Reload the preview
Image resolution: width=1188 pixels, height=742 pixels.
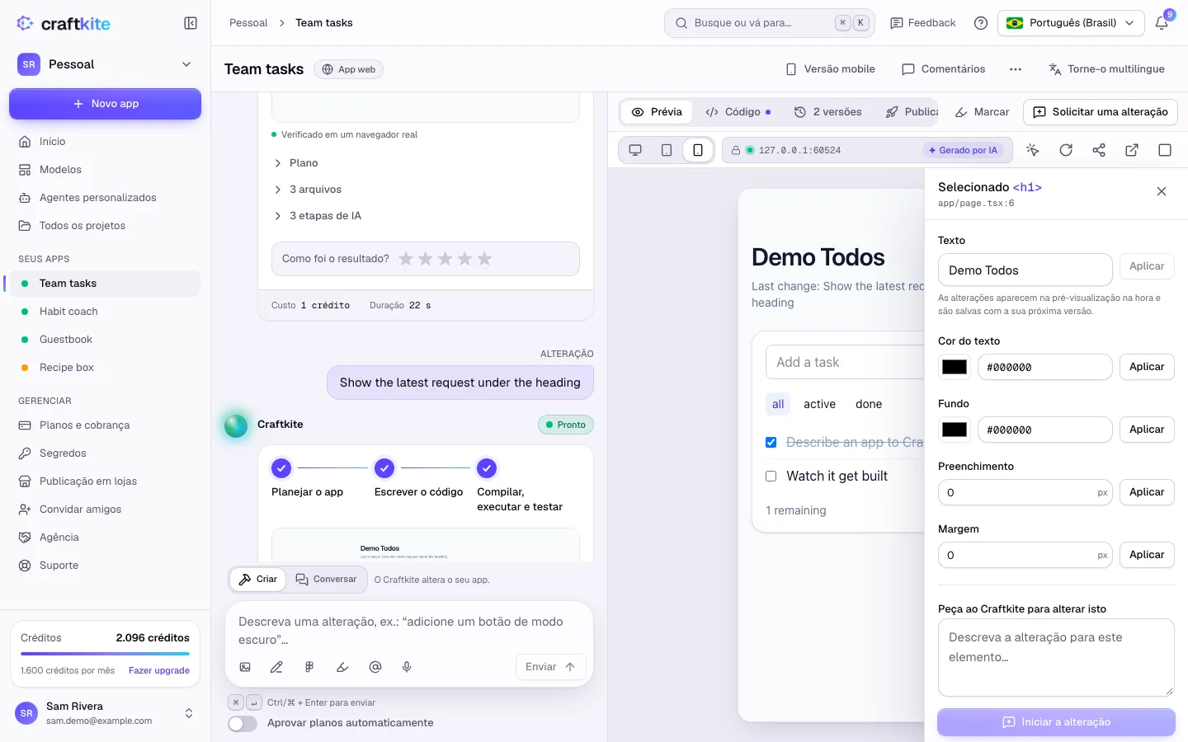coord(1066,150)
